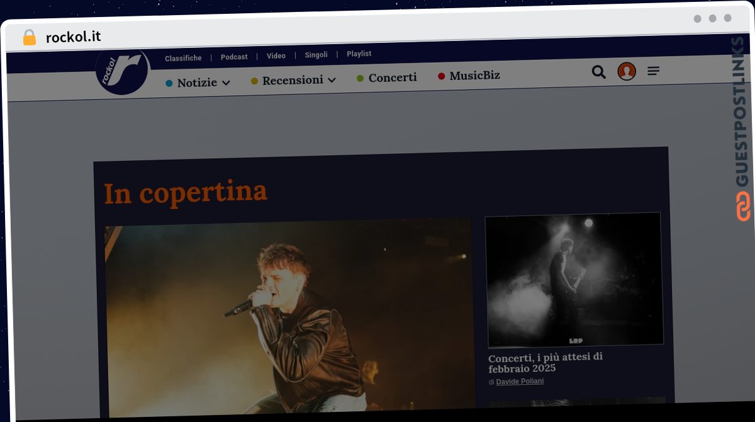This screenshot has height=422, width=755.
Task: Open the Podcast link
Action: (x=234, y=57)
